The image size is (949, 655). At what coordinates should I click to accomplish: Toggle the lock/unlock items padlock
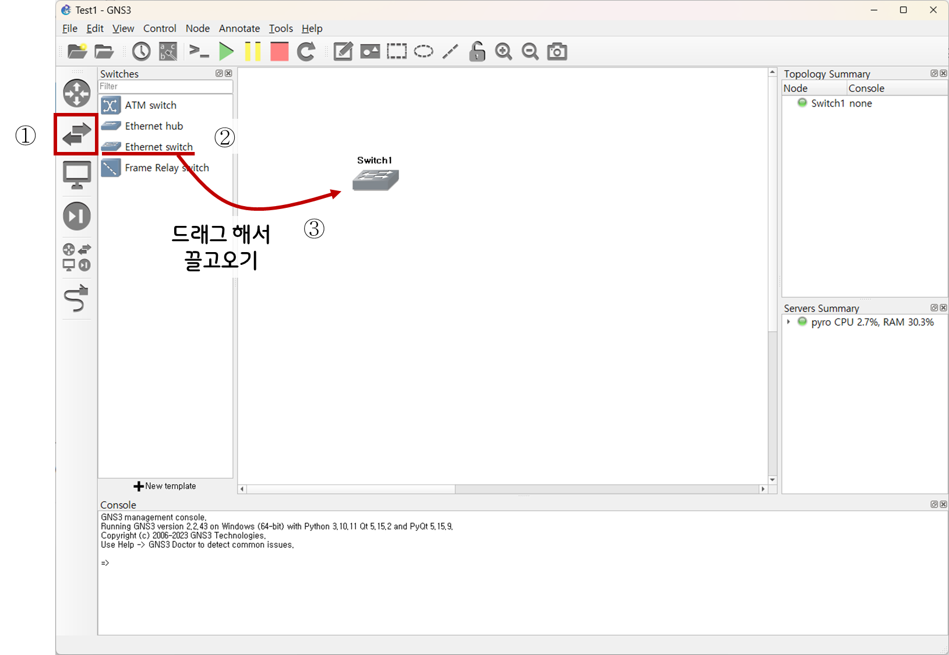click(x=477, y=51)
